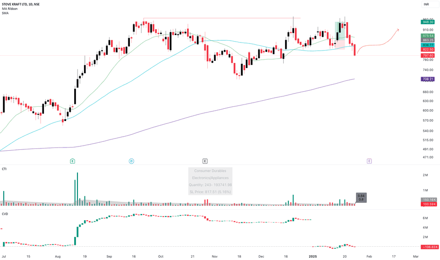440x260 pixels.
Task: Click the black E earnings marker
Action: [x=205, y=161]
